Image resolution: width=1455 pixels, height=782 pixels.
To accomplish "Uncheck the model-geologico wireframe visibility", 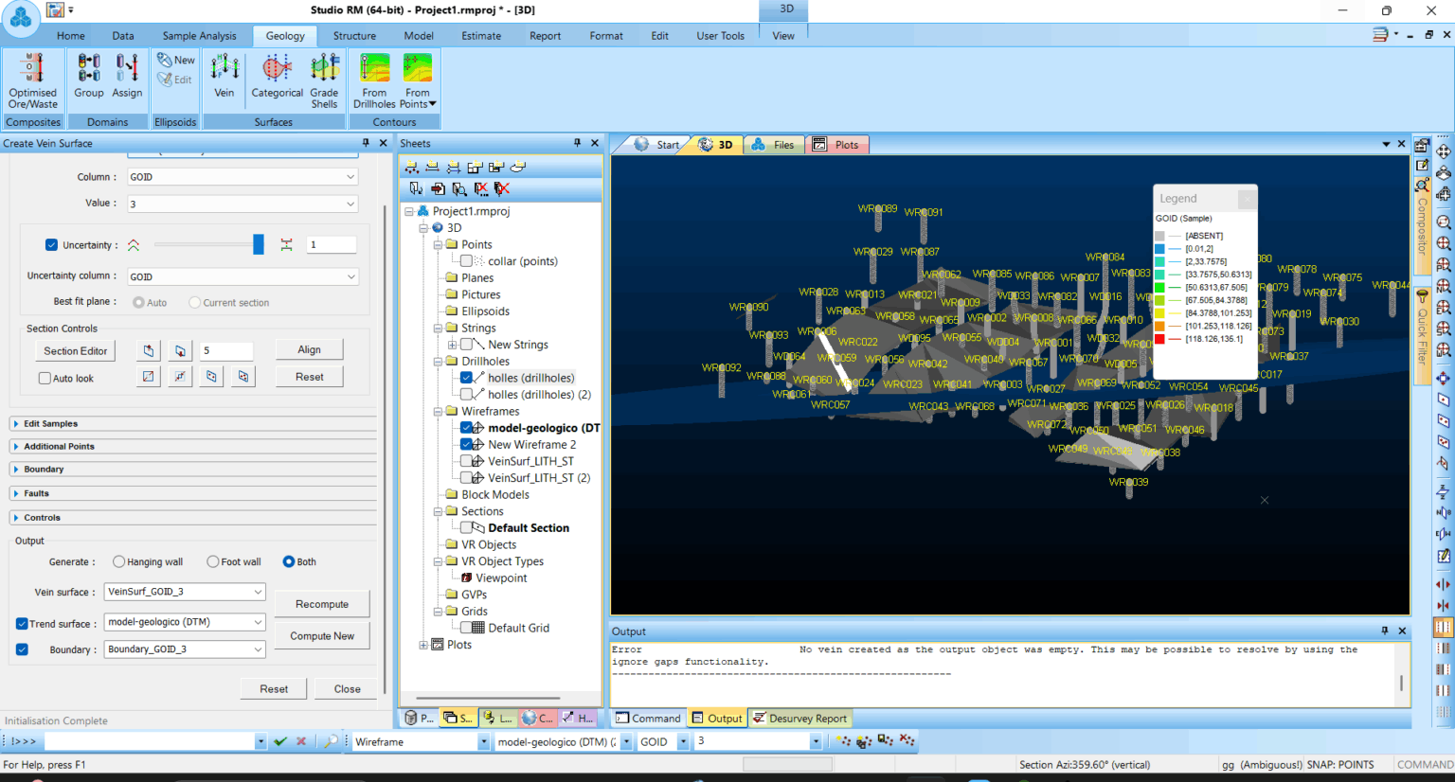I will pyautogui.click(x=466, y=428).
